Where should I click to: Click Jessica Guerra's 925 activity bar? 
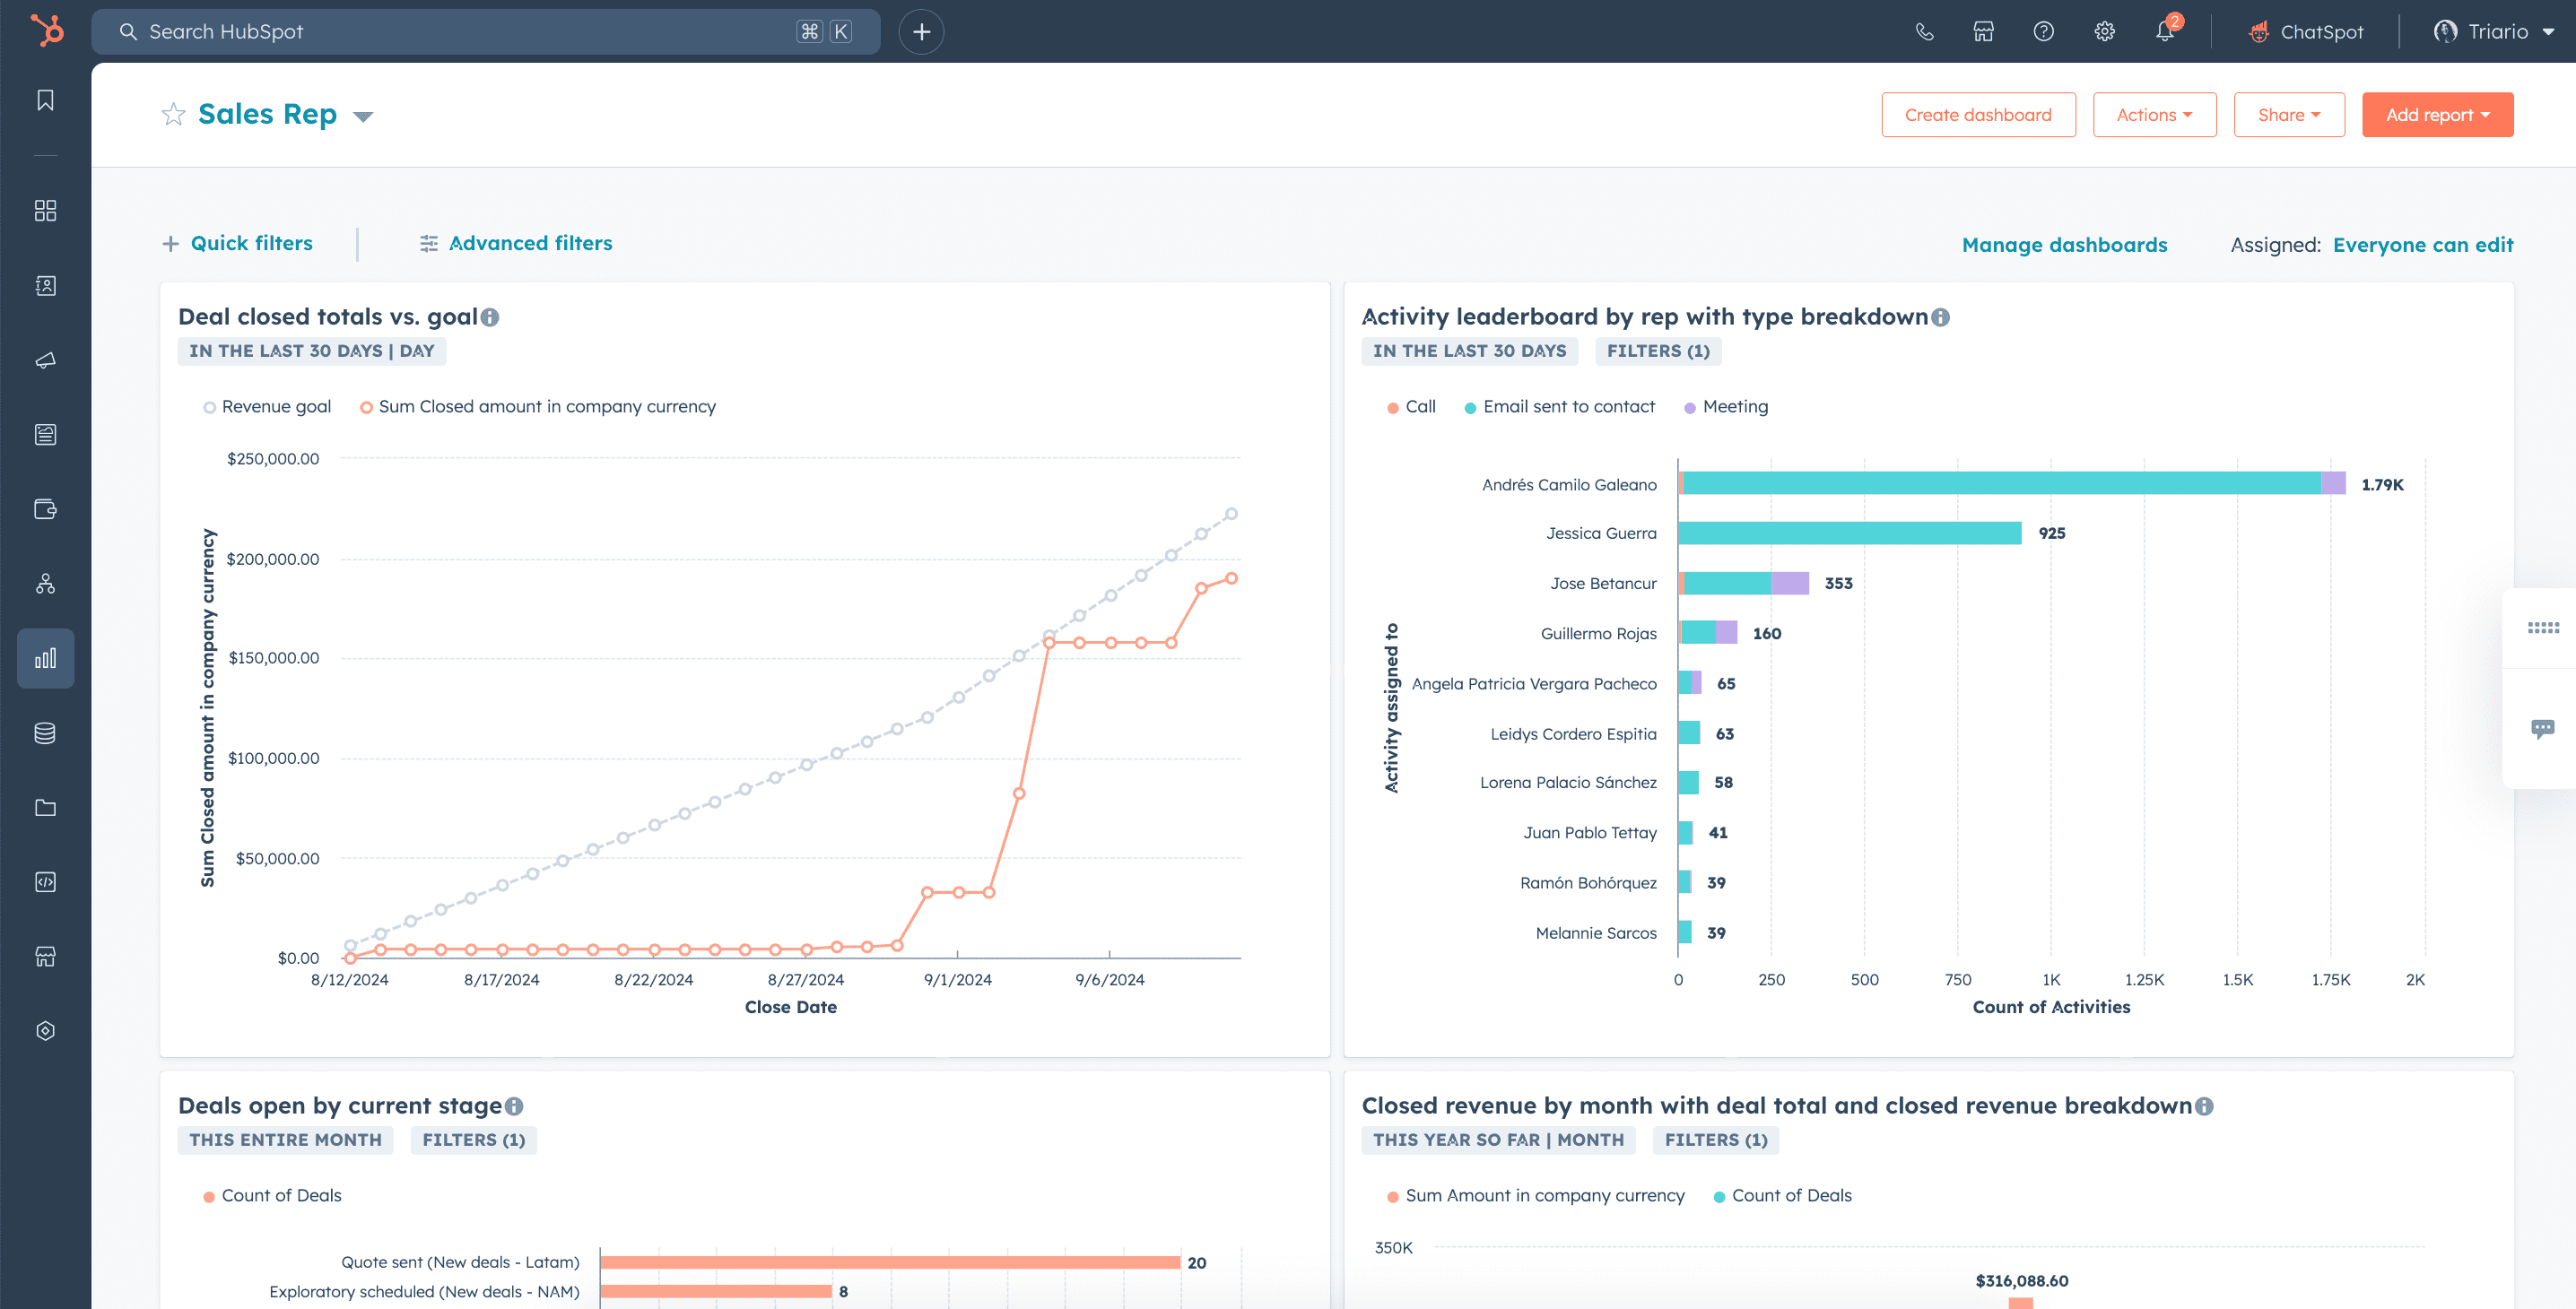point(1850,533)
